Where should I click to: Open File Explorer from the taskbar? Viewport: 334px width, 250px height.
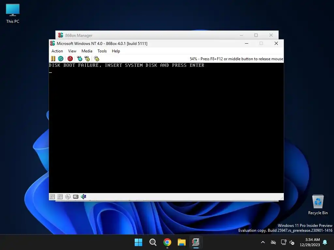pos(182,242)
